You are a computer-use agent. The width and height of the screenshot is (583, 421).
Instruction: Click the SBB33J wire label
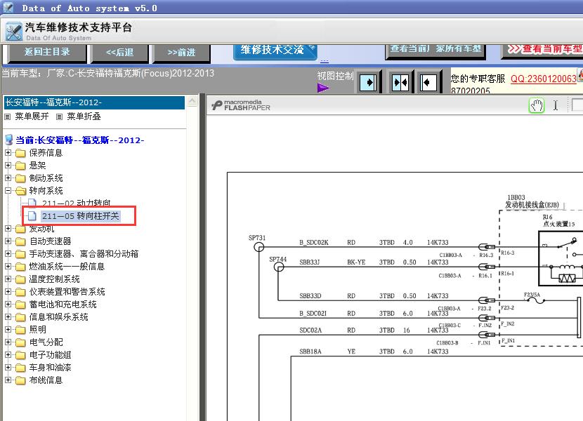[x=309, y=262]
